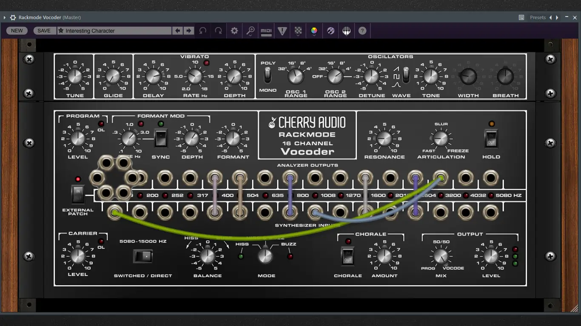Click the panic warning triangle icon
This screenshot has height=326, width=581.
(282, 31)
